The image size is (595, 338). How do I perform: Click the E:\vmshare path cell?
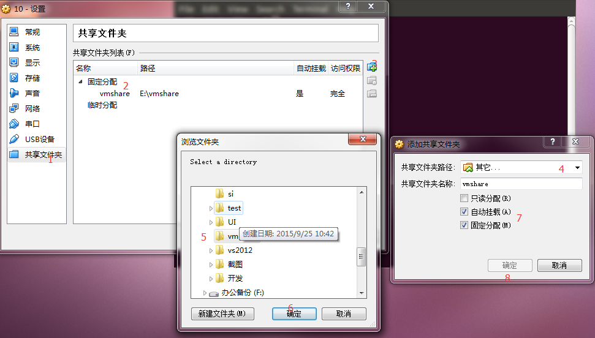click(x=159, y=93)
